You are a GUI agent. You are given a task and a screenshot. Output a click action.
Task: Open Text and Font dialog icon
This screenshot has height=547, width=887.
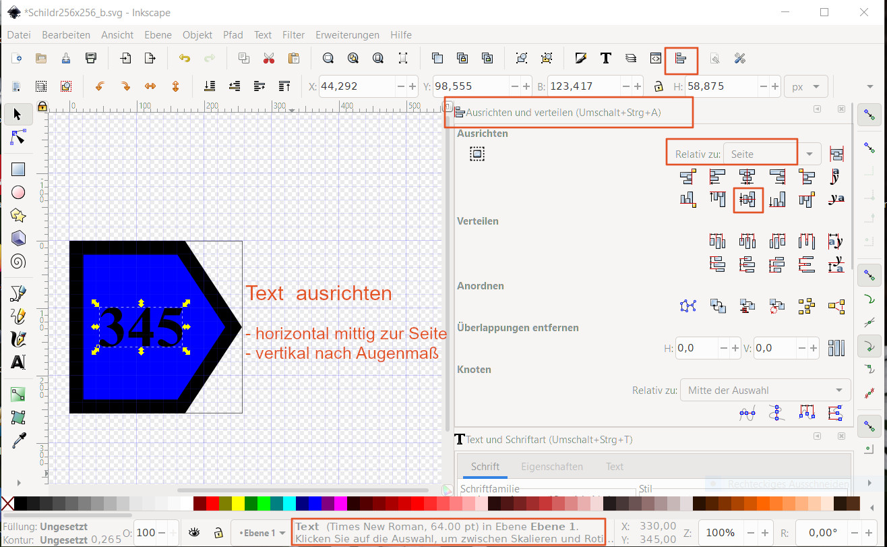(x=605, y=59)
